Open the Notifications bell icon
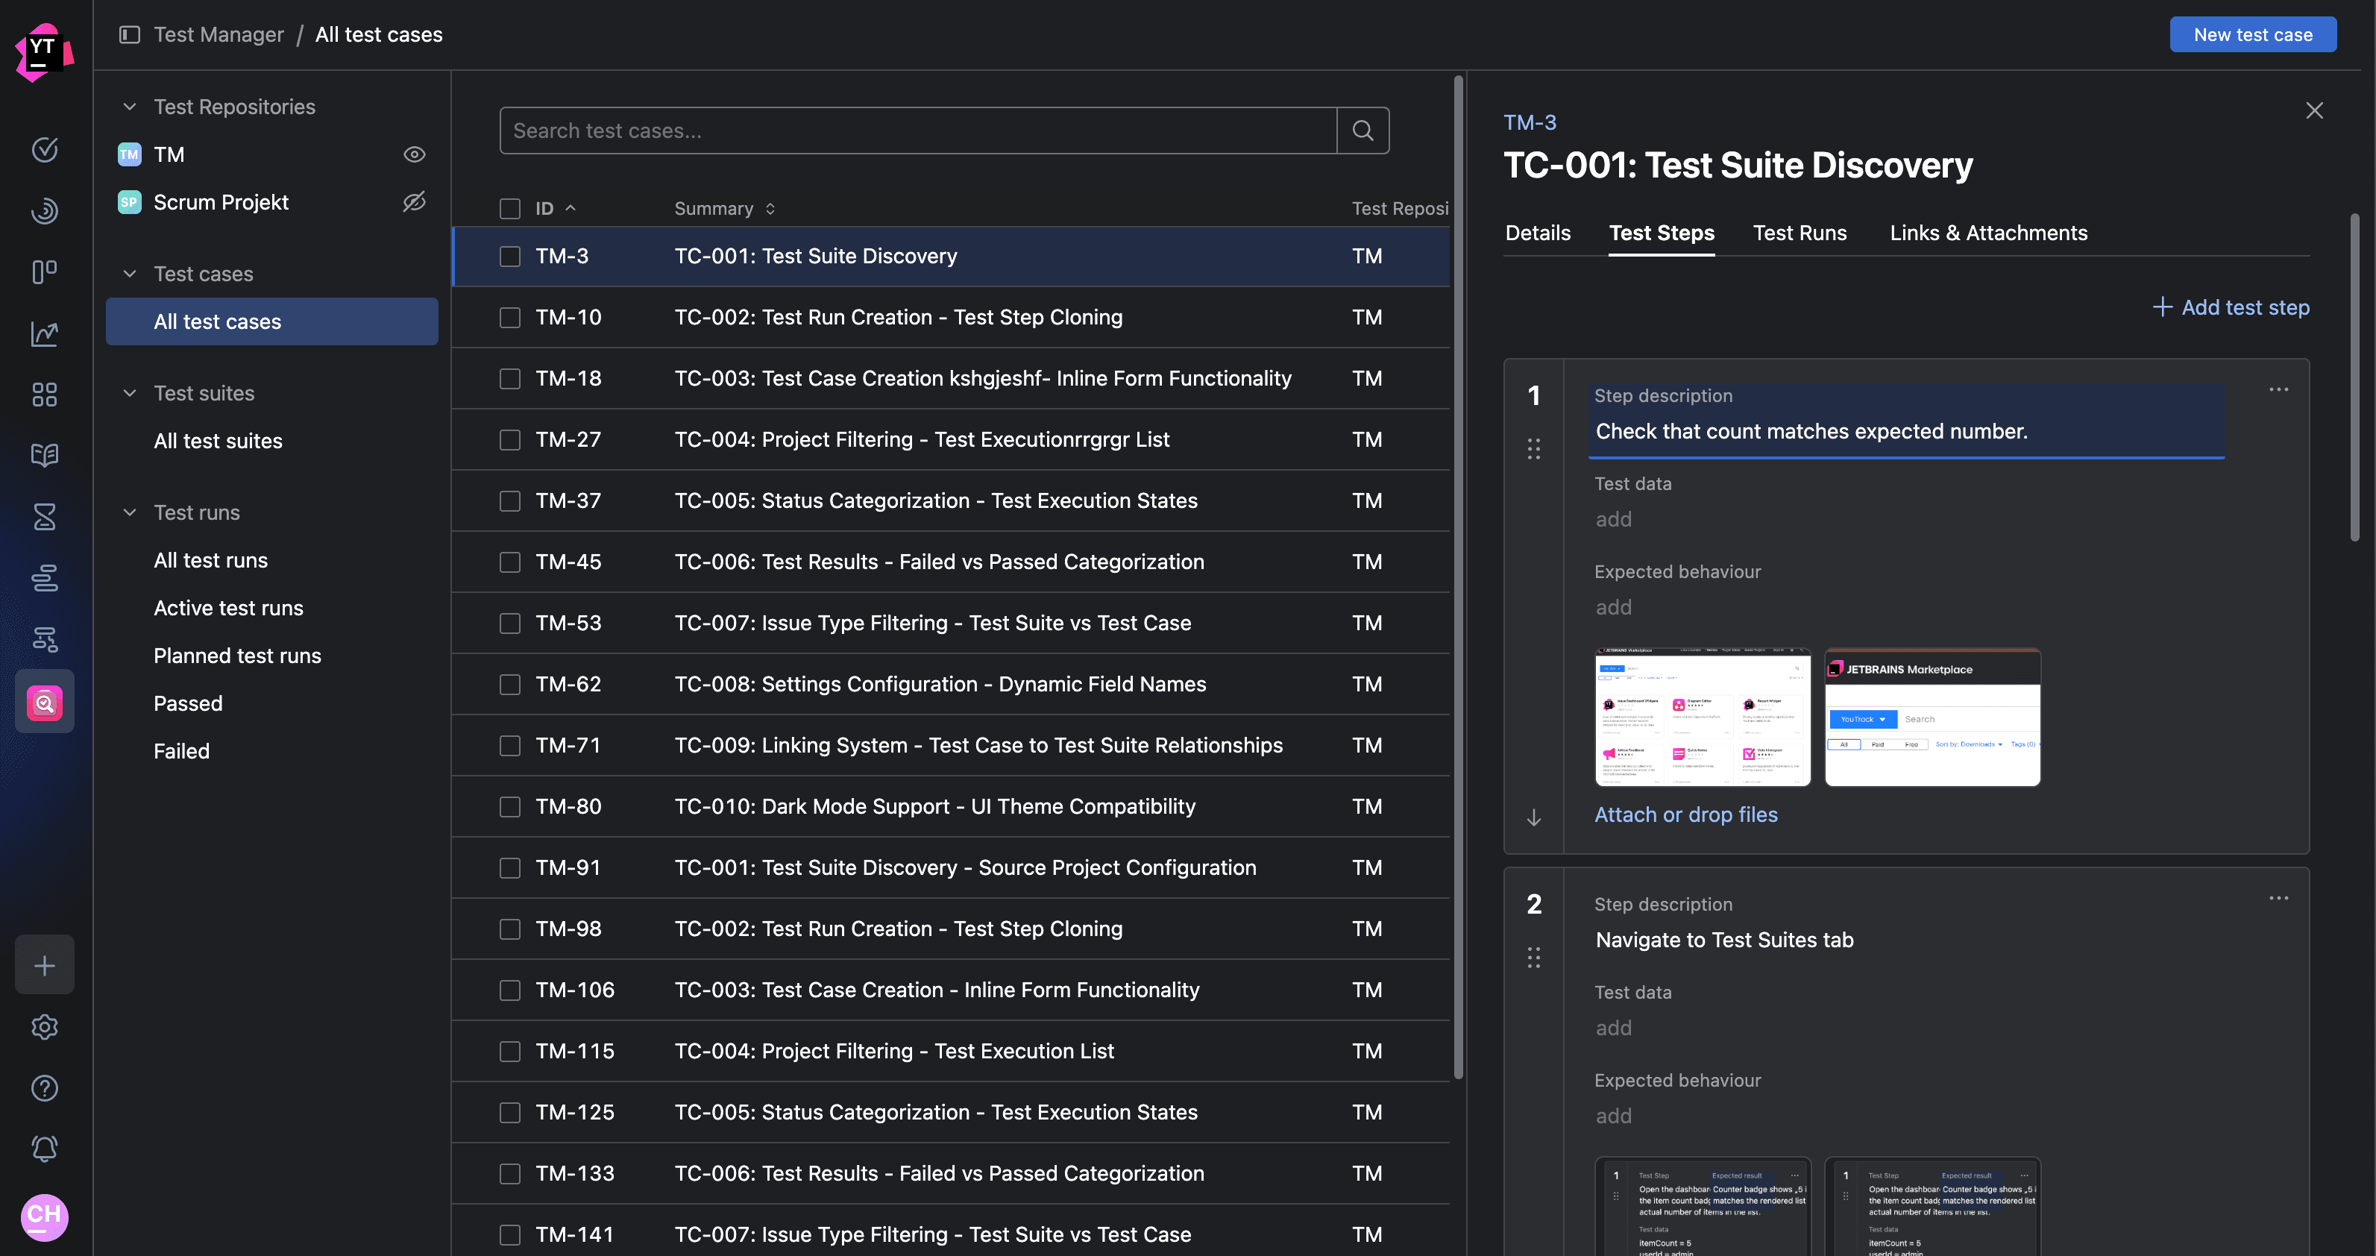2376x1256 pixels. tap(44, 1149)
